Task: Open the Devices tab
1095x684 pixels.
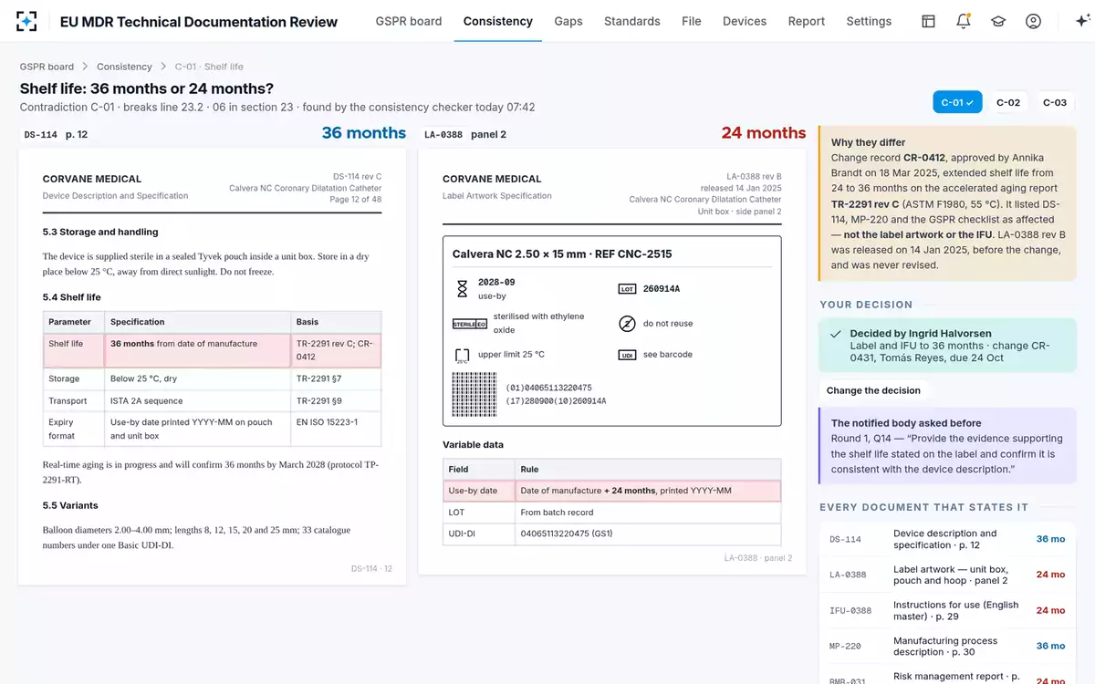Action: pyautogui.click(x=745, y=21)
